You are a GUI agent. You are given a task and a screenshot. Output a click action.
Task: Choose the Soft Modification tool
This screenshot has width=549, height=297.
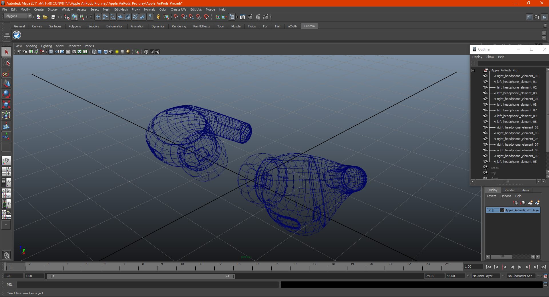[6, 126]
